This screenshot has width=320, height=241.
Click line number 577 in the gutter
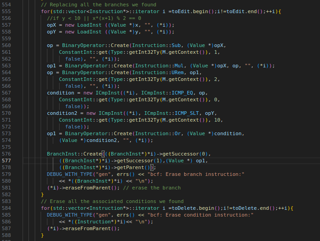tap(7, 161)
